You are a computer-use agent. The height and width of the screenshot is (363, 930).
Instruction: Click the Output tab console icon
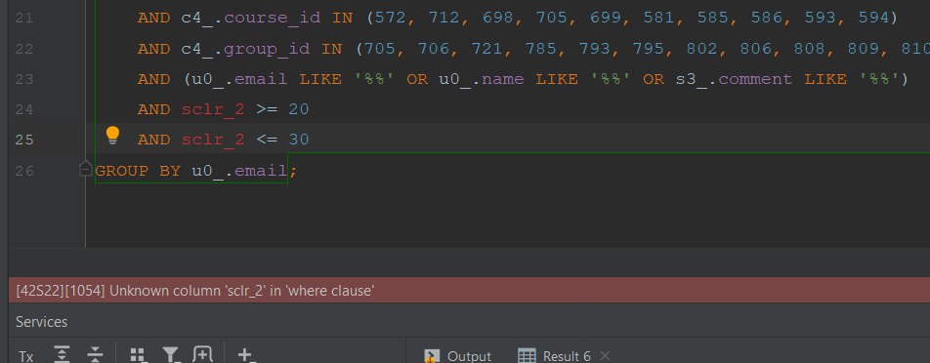(431, 356)
